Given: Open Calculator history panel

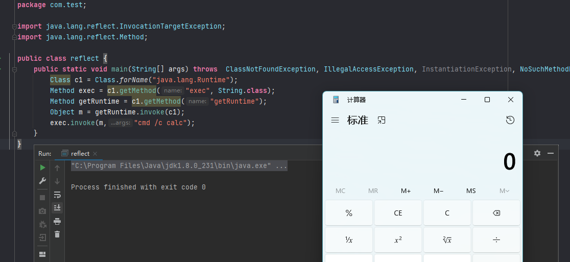Looking at the screenshot, I should tap(510, 120).
